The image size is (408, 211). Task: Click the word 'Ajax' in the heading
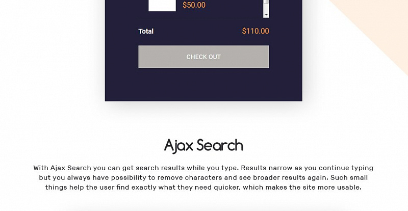pyautogui.click(x=178, y=146)
